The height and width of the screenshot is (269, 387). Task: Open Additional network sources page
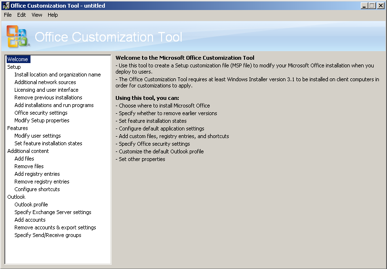[45, 82]
